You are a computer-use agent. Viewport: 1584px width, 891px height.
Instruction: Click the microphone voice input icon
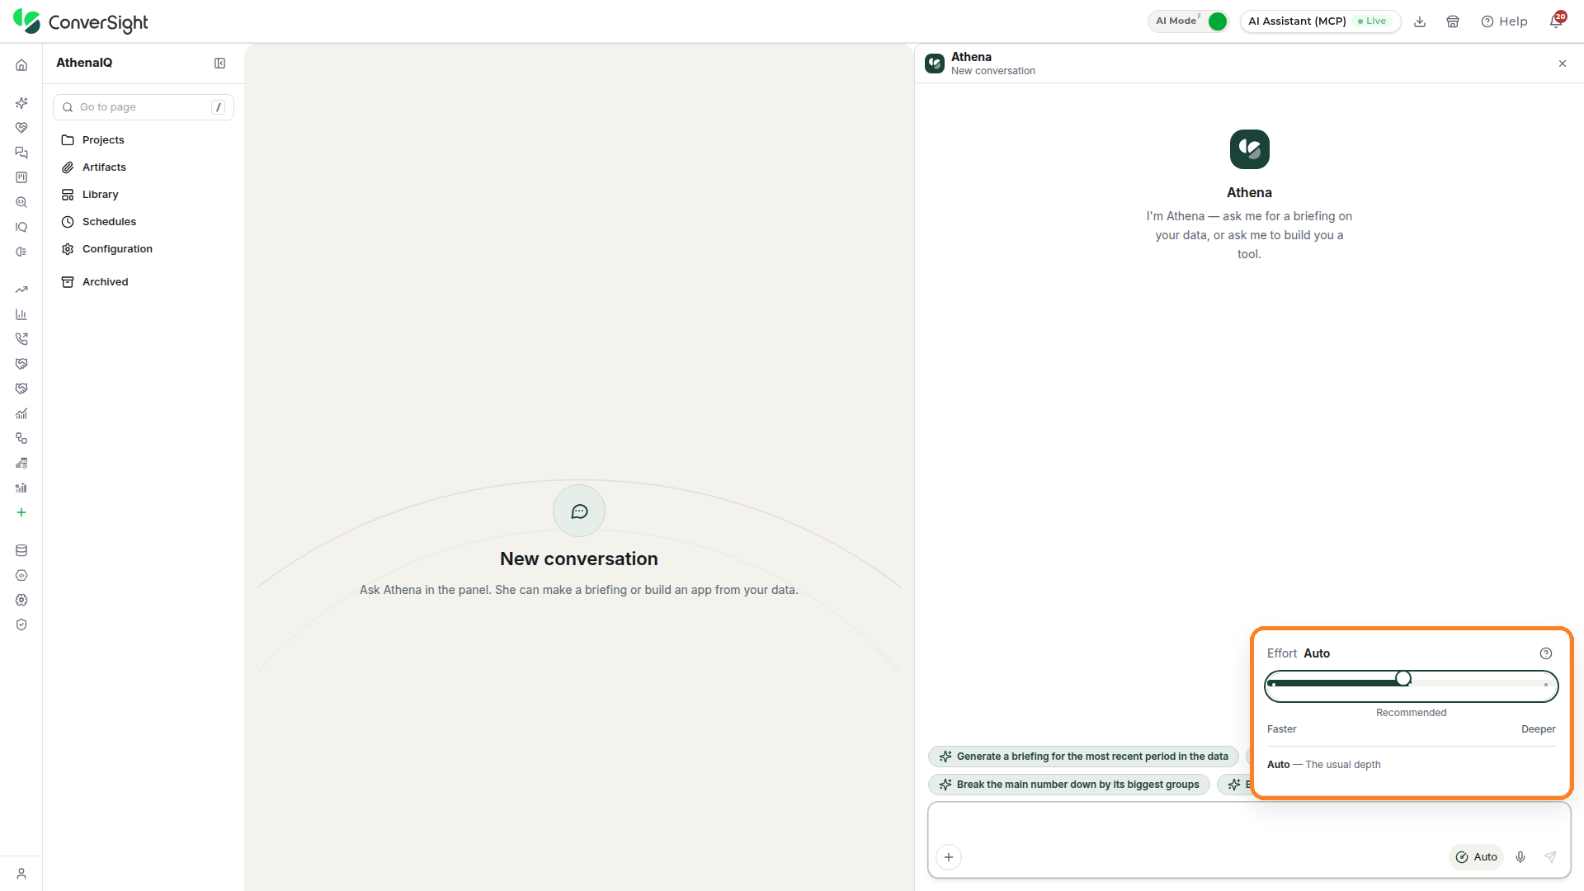coord(1520,857)
